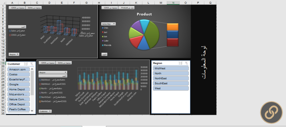
Task: Click Arabic dashboard title text
Action: tap(205, 62)
